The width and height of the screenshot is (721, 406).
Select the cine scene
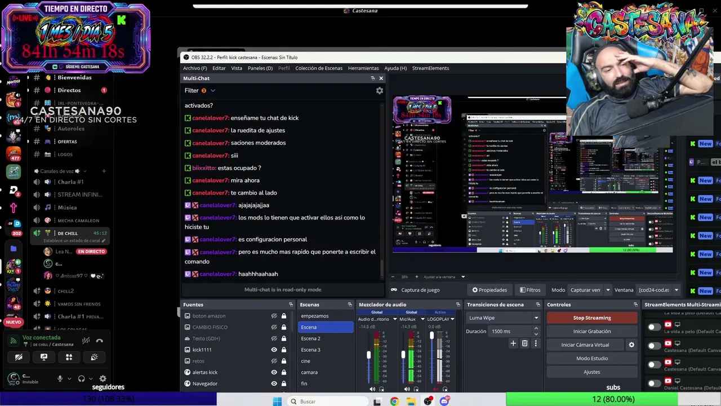(326, 361)
